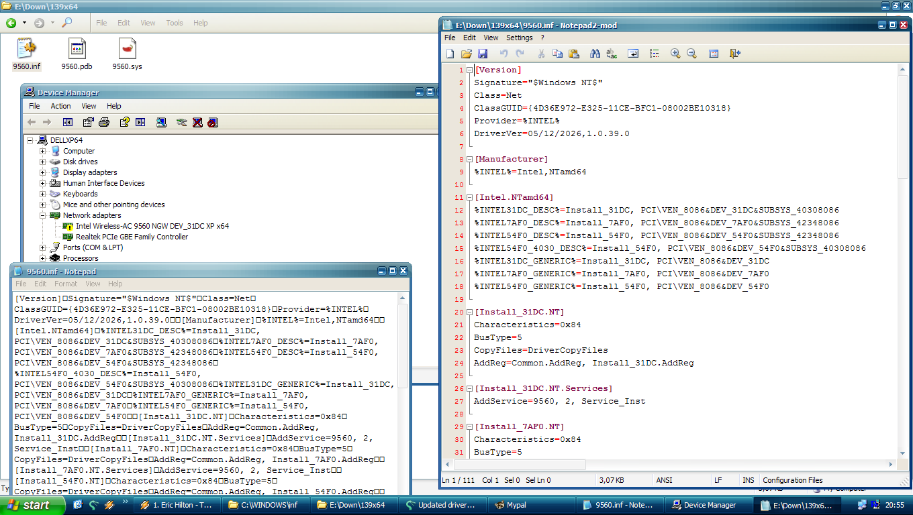Open the Format menu in Notepad
This screenshot has width=913, height=515.
click(66, 284)
